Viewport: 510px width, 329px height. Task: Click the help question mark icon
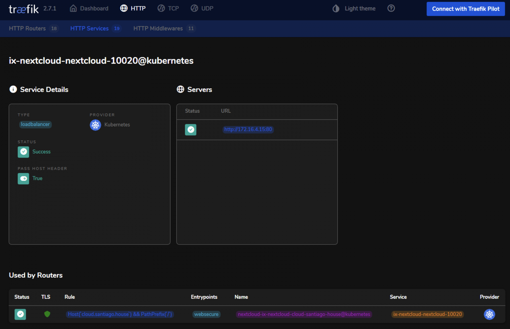click(x=391, y=8)
